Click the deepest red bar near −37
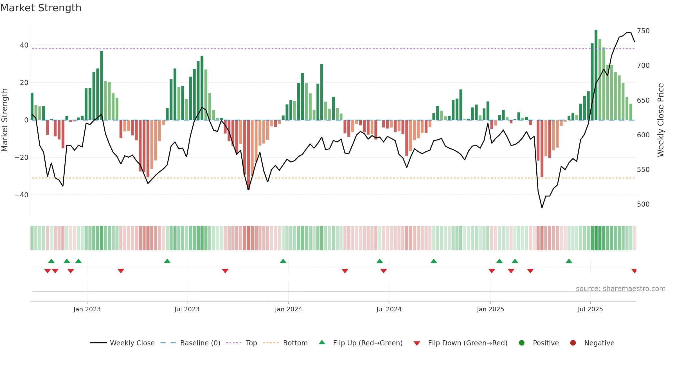675x380 pixels. click(248, 155)
